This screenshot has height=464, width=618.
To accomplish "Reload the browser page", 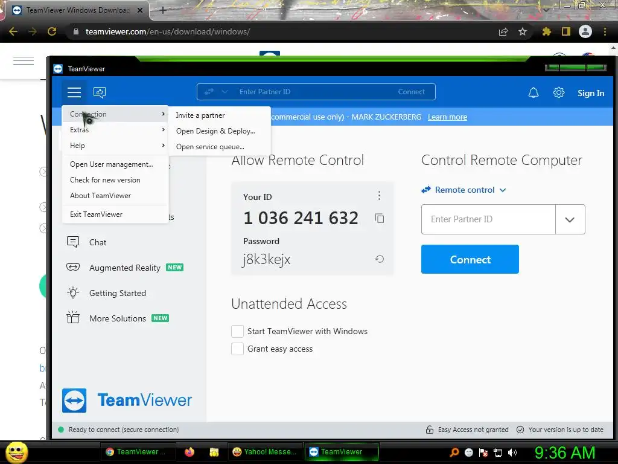I will pyautogui.click(x=52, y=31).
